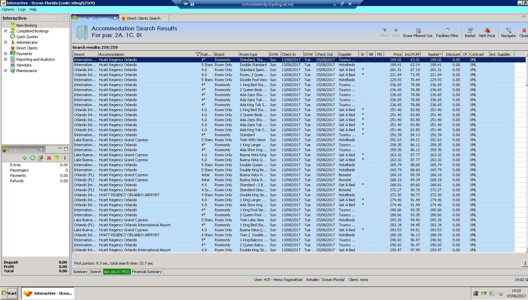Click the Direct Clients icon in sidebar
This screenshot has height=300, width=528.
point(13,48)
